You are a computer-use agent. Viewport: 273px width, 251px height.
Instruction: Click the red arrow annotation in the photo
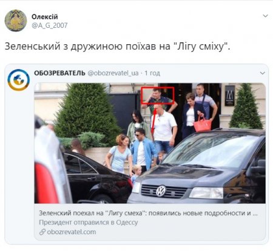(x=154, y=119)
